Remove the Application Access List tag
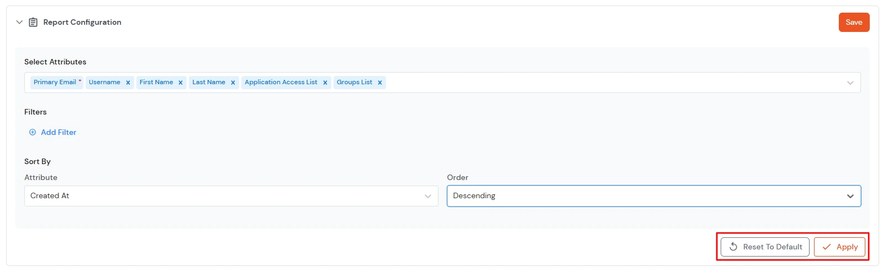Screen dimensions: 883x272 click(325, 83)
